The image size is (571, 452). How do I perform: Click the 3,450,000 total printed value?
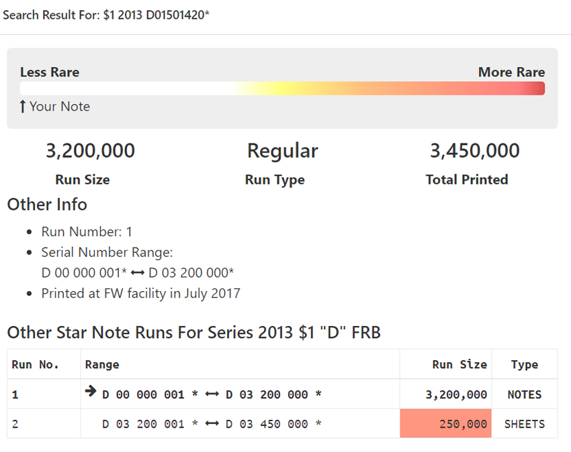(475, 150)
